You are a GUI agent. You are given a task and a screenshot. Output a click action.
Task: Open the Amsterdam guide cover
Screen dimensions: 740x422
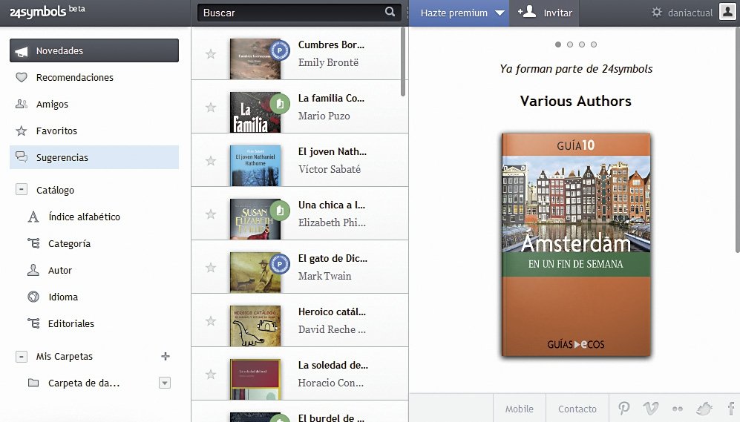(576, 245)
